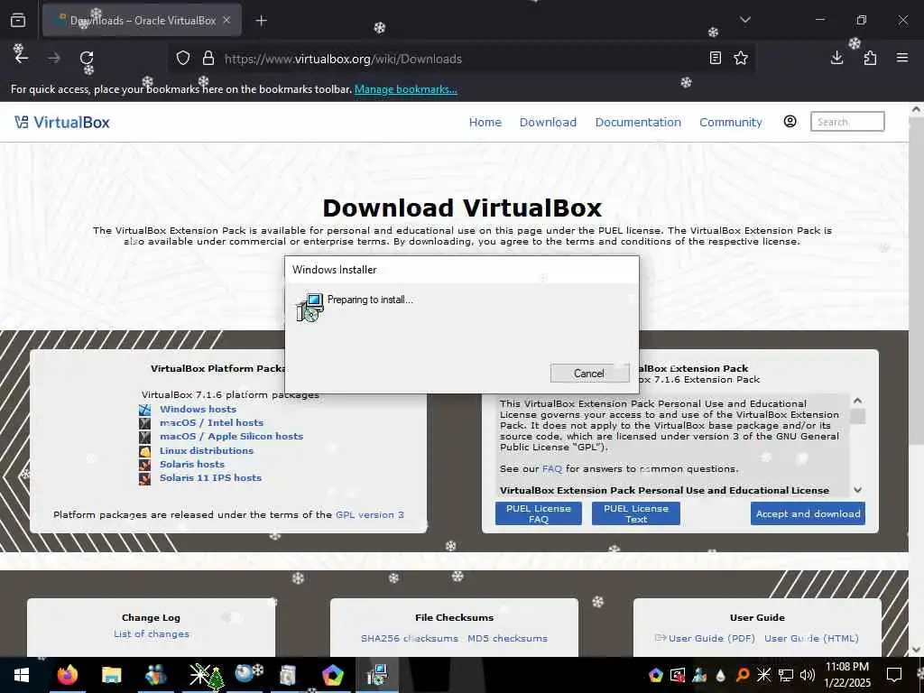Open the MD5 checksums link
The image size is (924, 693).
click(x=507, y=638)
